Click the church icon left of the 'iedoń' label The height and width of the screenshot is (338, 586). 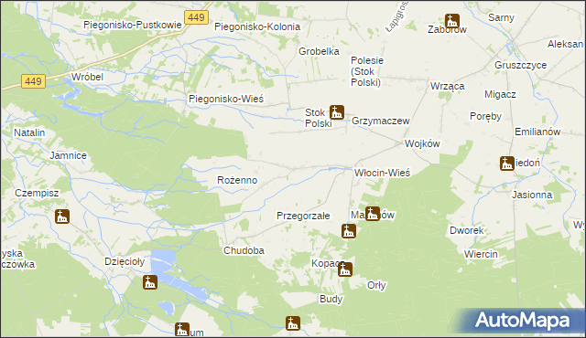tap(507, 164)
